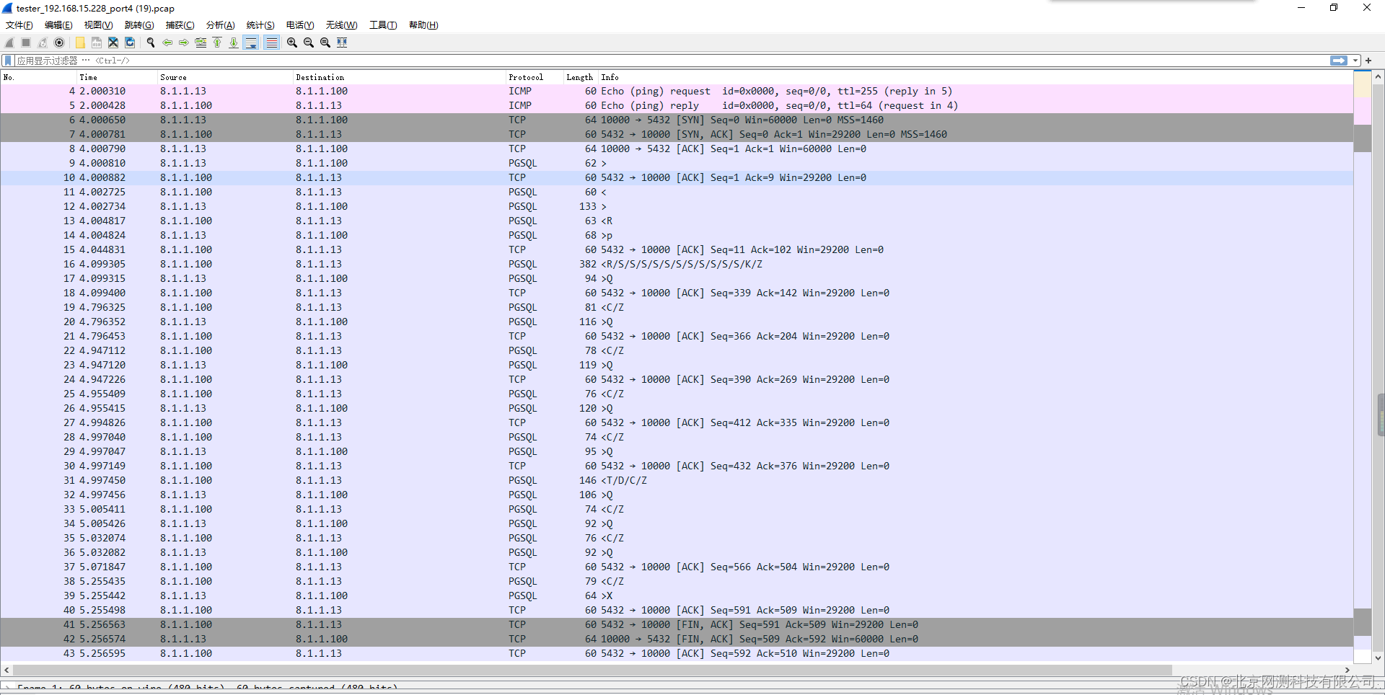Zoom in on packet text
This screenshot has width=1385, height=695.
click(292, 43)
